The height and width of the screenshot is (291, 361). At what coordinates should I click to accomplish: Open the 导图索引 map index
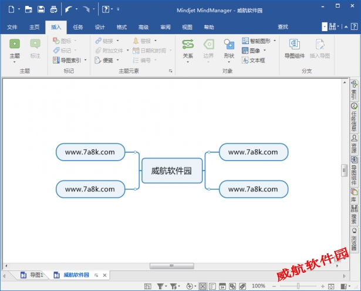(x=67, y=60)
